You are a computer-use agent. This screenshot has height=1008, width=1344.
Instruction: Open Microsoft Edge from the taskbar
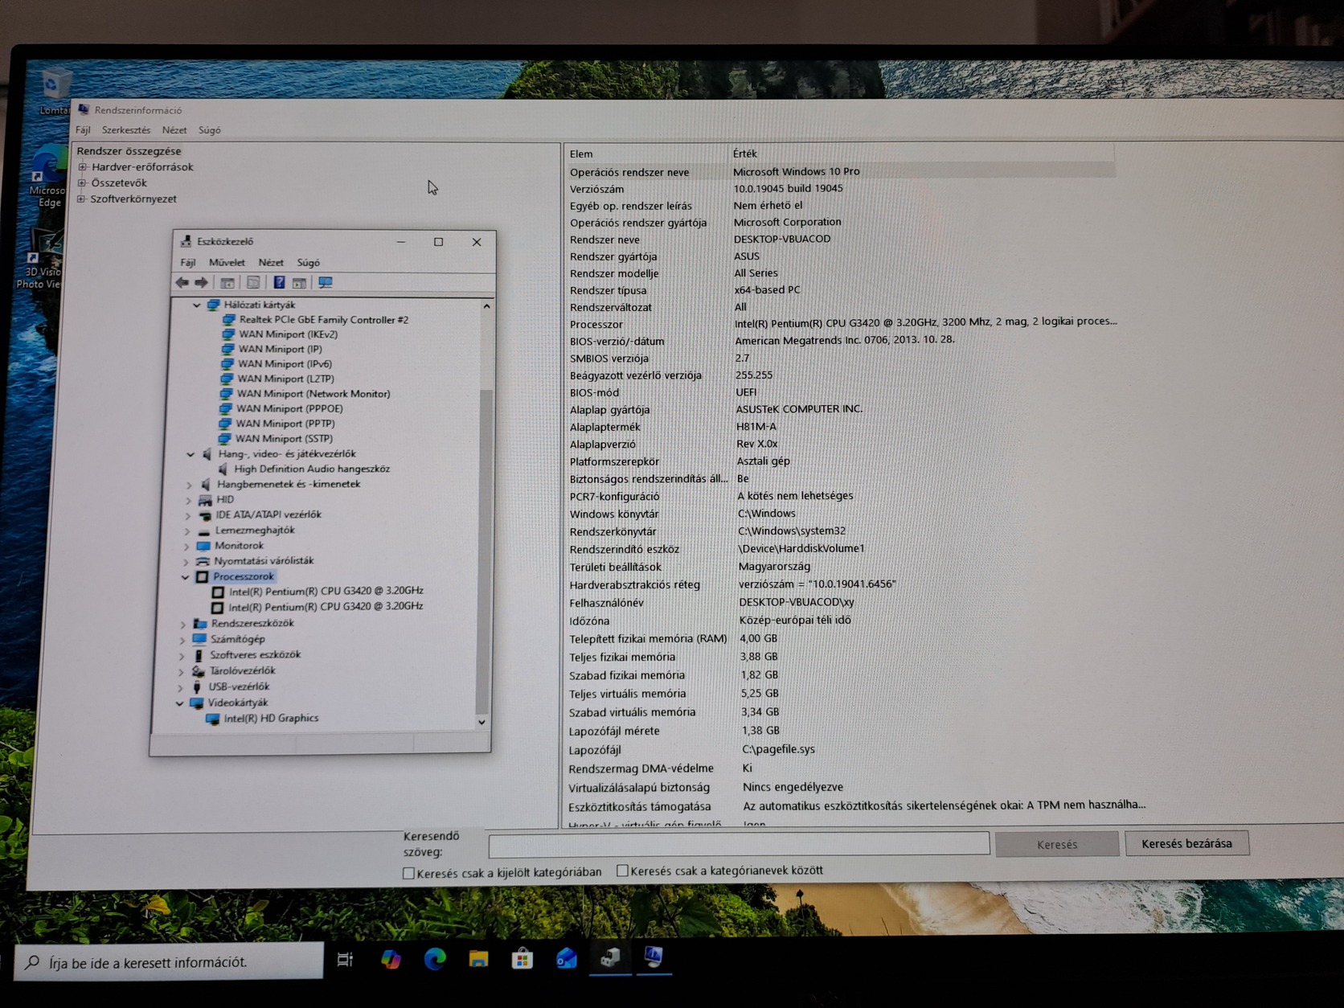(x=435, y=959)
